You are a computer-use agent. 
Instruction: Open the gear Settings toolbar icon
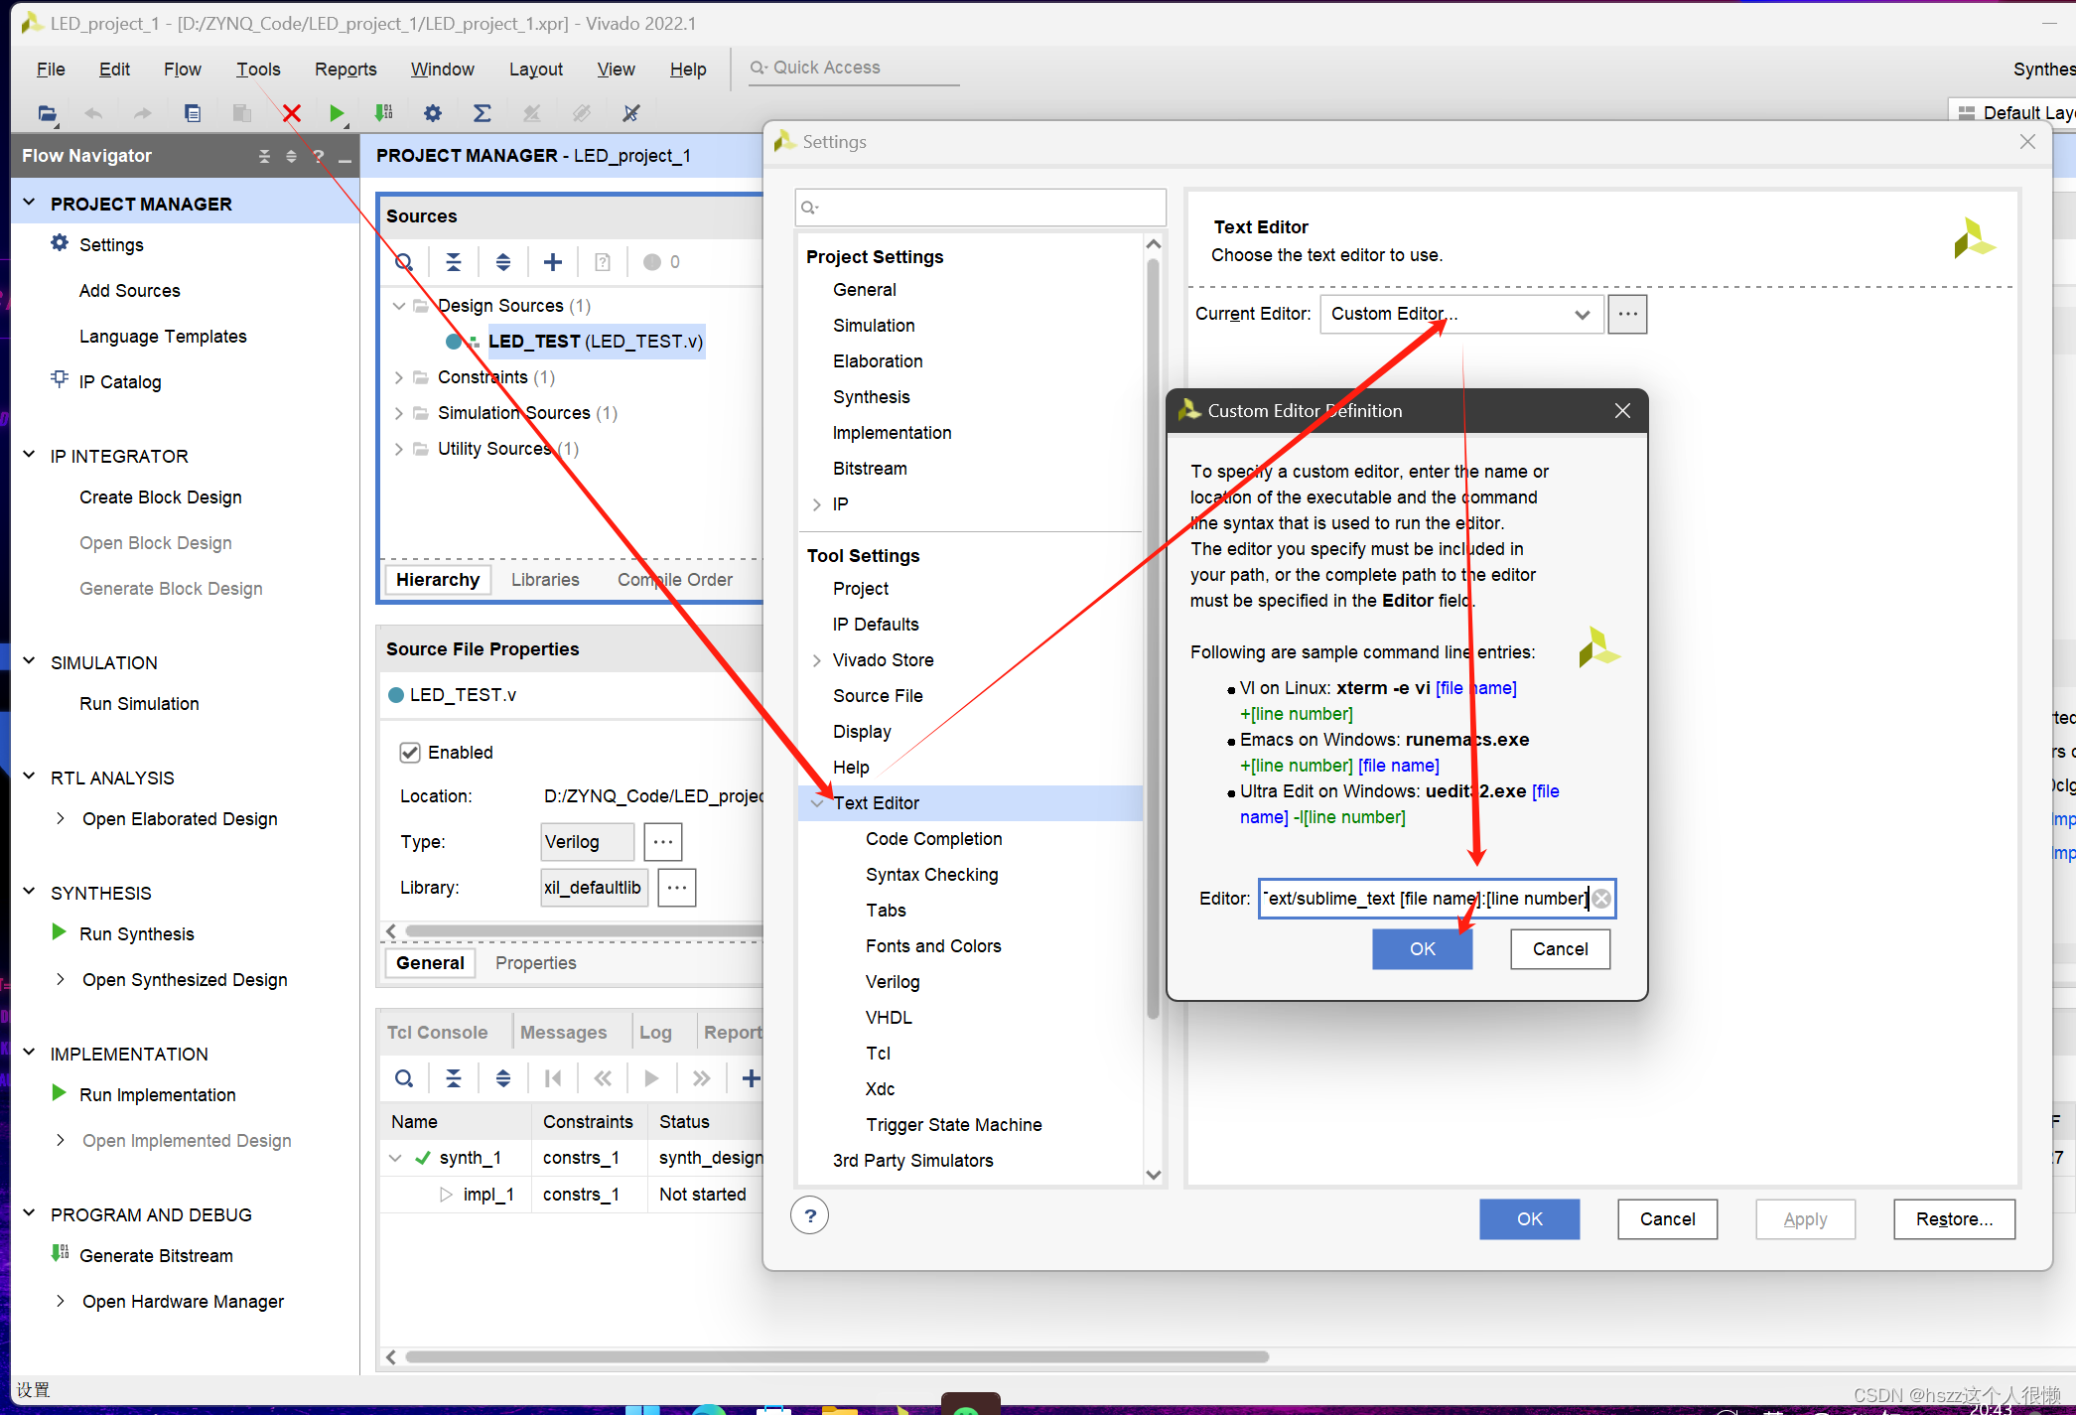click(x=433, y=113)
